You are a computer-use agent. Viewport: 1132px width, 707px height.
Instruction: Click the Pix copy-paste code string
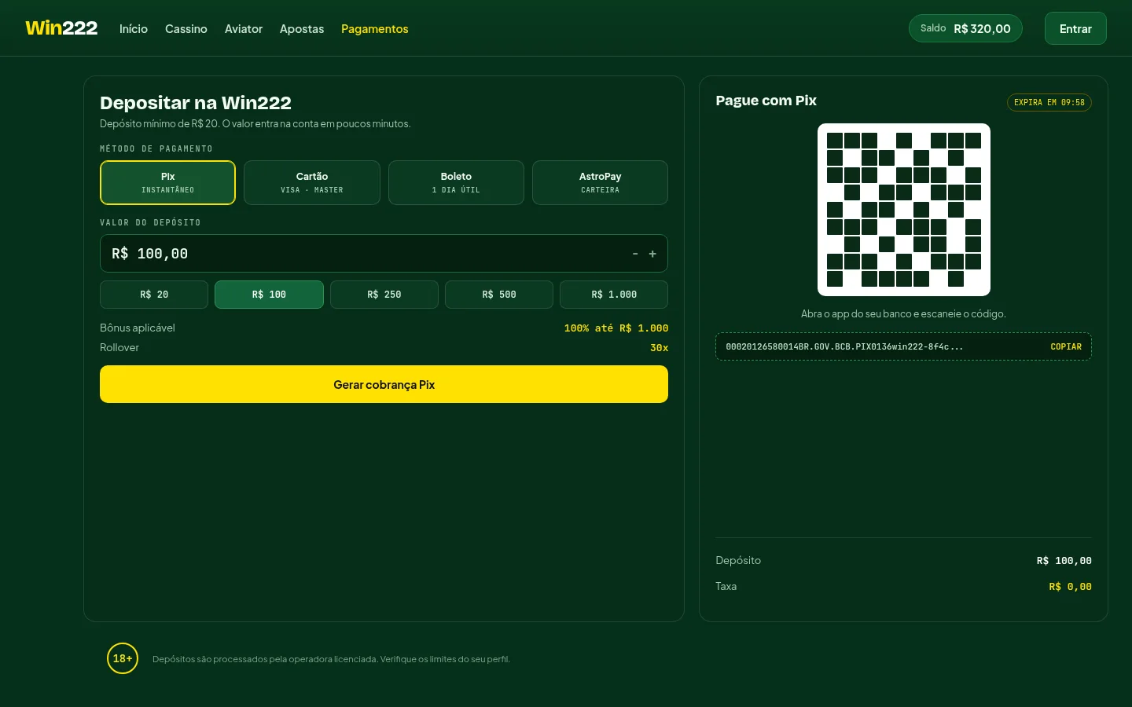point(844,346)
